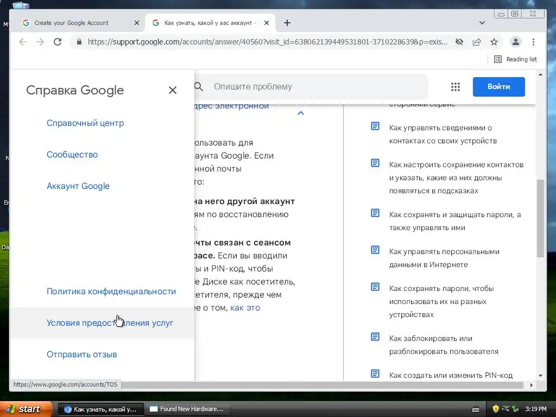The height and width of the screenshot is (417, 556).
Task: Open article on saving passwords across devices
Action: 441,301
